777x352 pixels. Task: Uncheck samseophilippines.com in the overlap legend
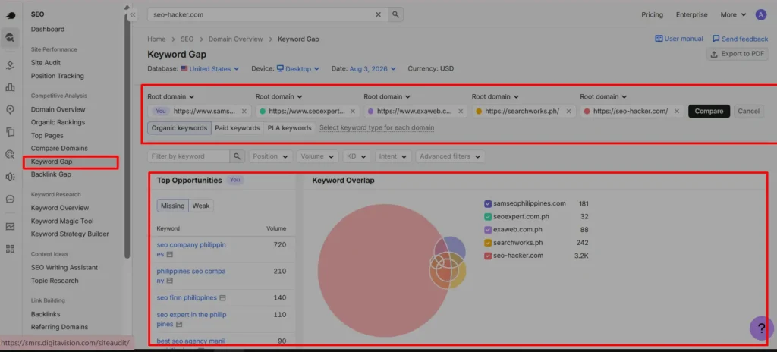[488, 204]
